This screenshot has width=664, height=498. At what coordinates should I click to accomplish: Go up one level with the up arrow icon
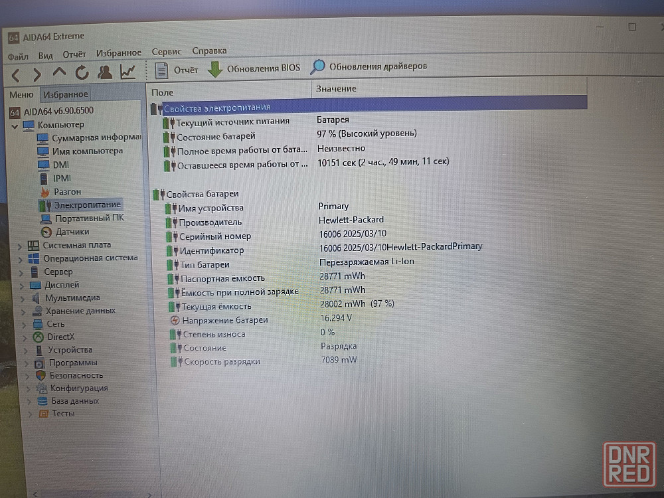point(59,72)
